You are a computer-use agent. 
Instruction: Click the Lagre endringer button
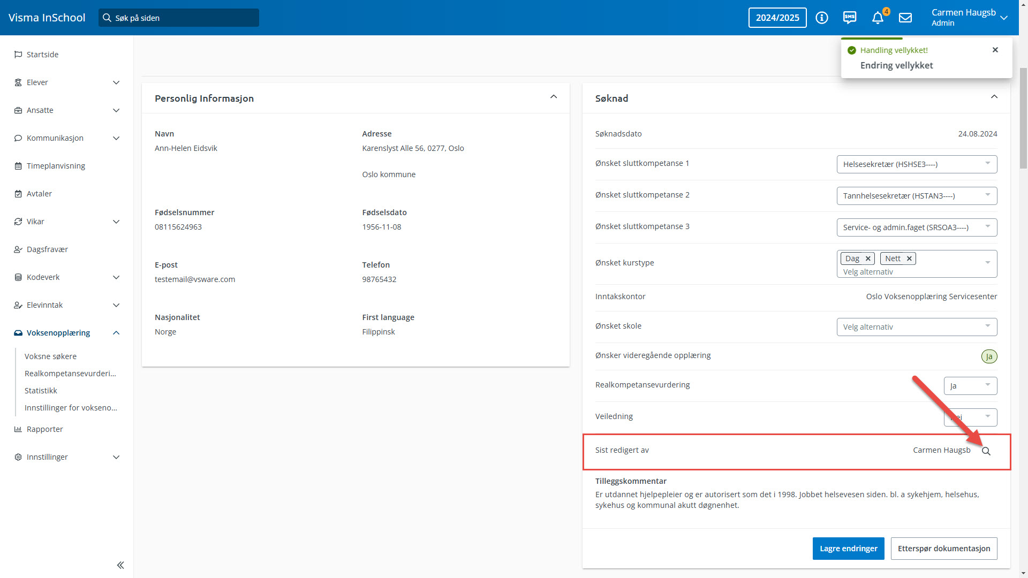848,549
